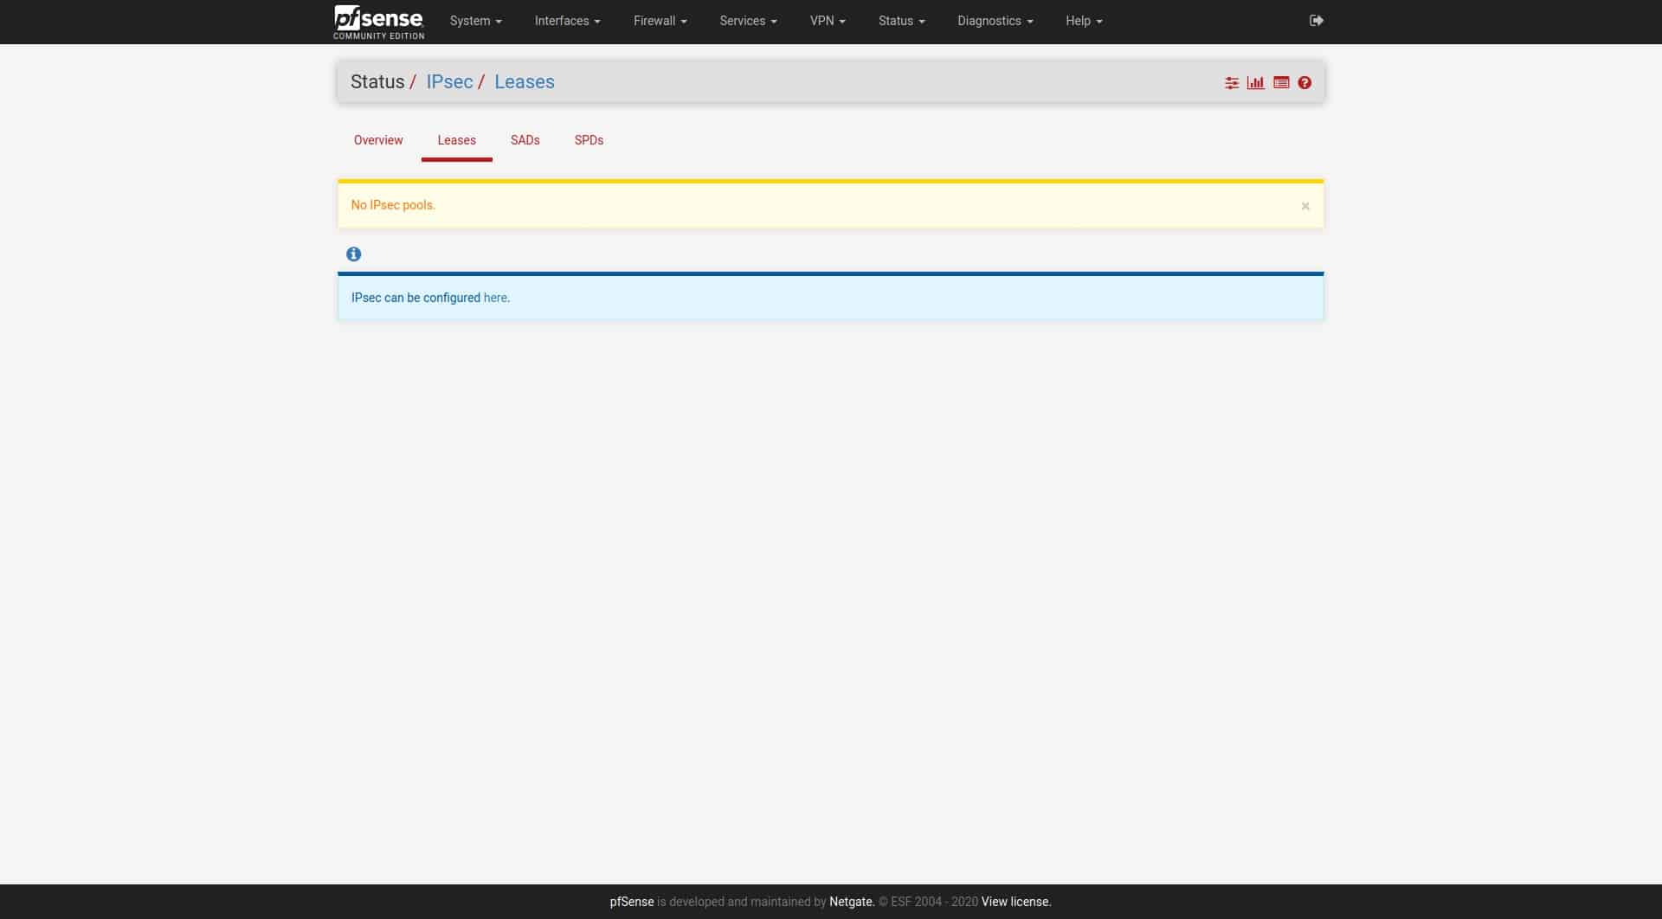Click the Status breadcrumb text
1662x919 pixels.
377,81
